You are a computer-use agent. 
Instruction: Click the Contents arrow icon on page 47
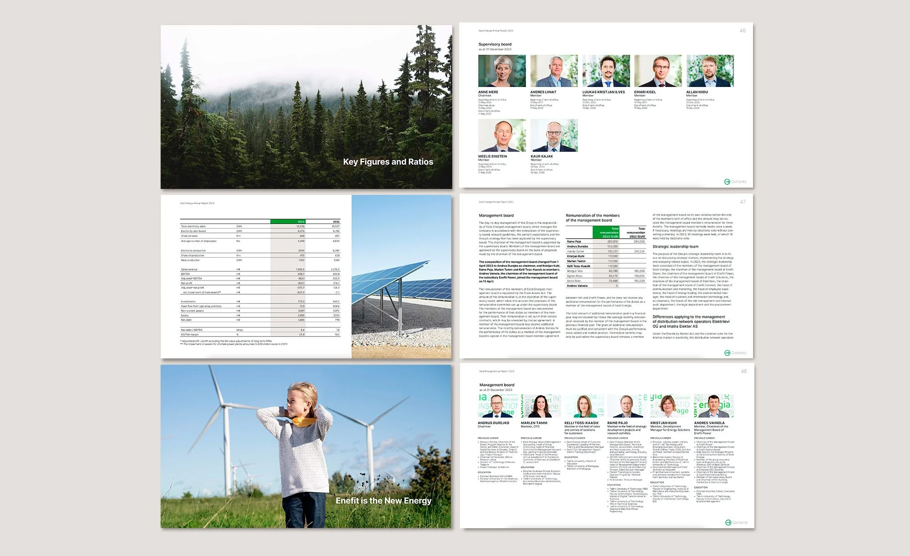point(728,353)
